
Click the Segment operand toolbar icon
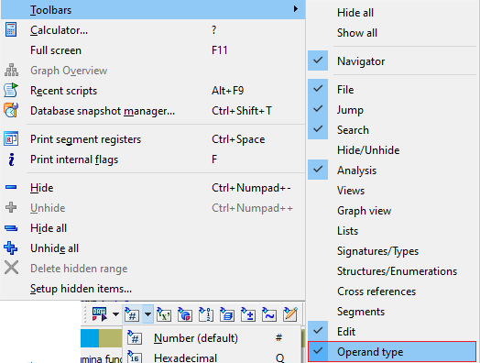(185, 314)
